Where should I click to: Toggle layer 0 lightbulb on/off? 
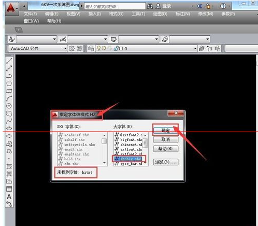click(98, 48)
